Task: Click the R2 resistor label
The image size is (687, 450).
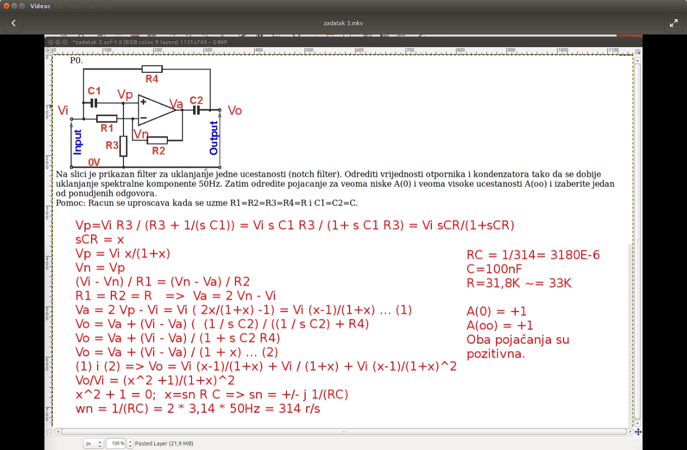Action: point(159,151)
